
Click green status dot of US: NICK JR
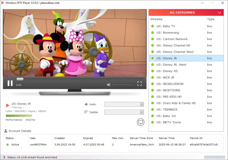click(153, 77)
